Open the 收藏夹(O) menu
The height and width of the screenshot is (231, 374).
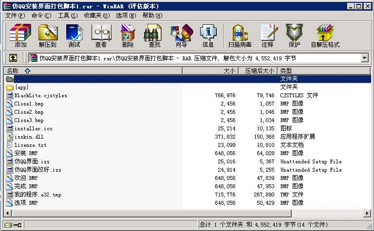click(96, 16)
